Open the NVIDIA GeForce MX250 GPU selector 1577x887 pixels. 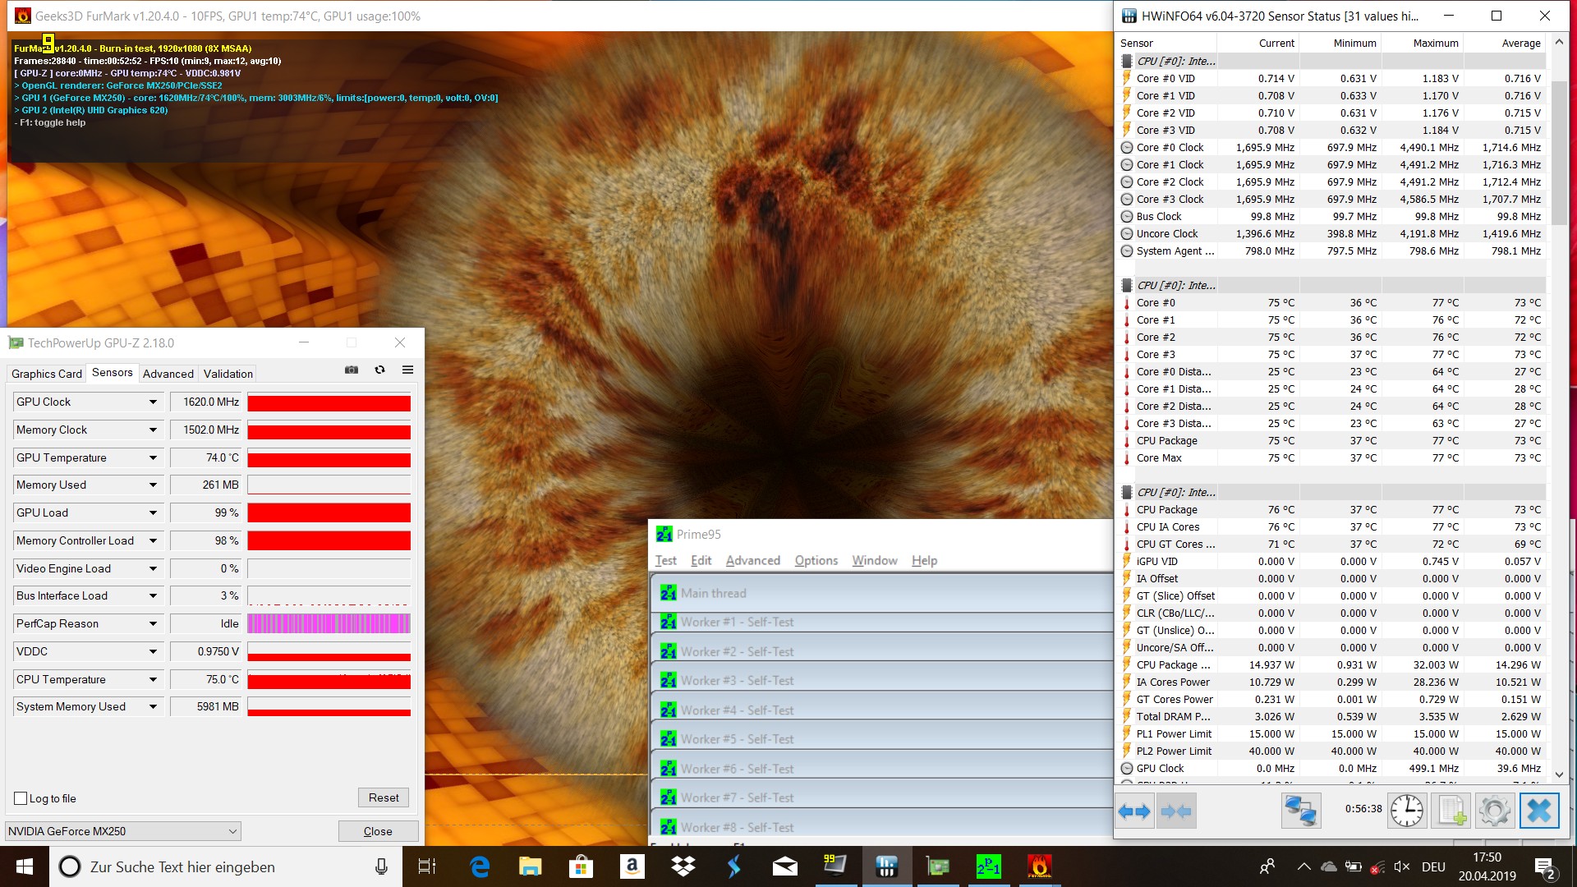[x=123, y=831]
